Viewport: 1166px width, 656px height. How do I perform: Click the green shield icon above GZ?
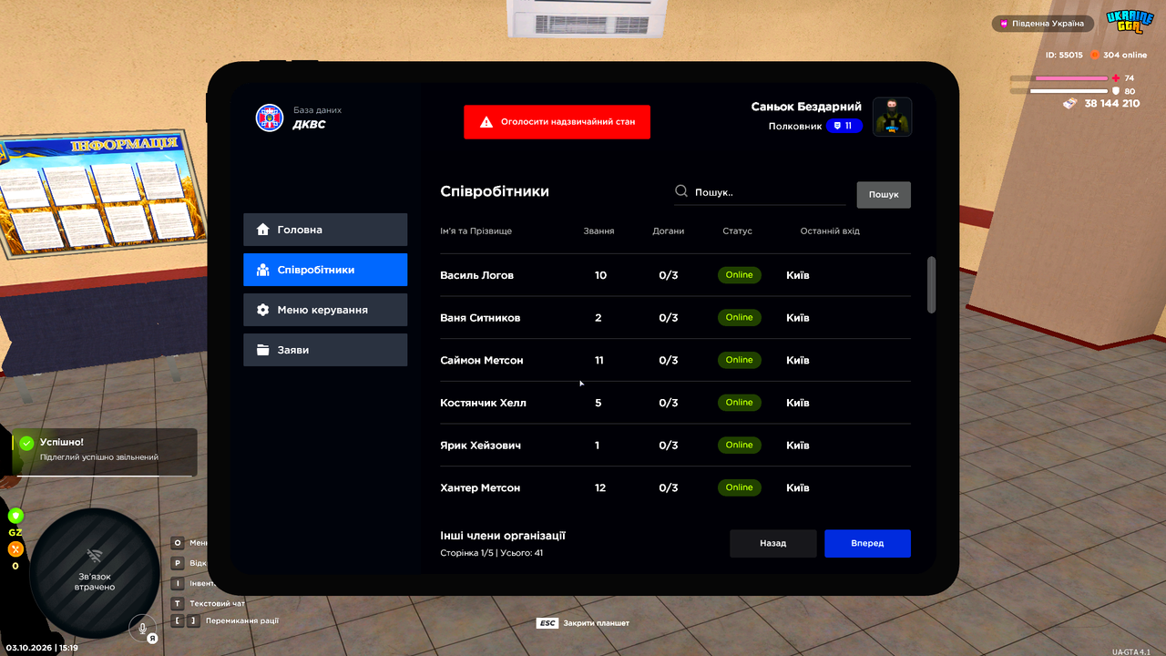tap(15, 516)
